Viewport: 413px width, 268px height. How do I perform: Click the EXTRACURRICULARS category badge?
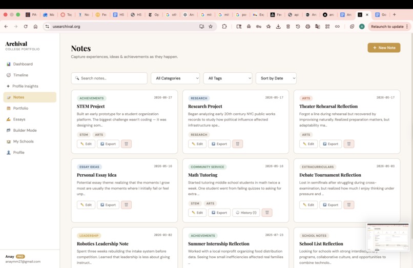pyautogui.click(x=318, y=167)
